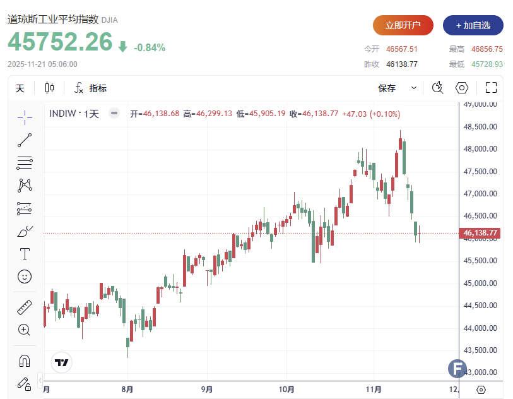This screenshot has height=399, width=513.
Task: Select the XABCD pattern tool
Action: tap(25, 185)
